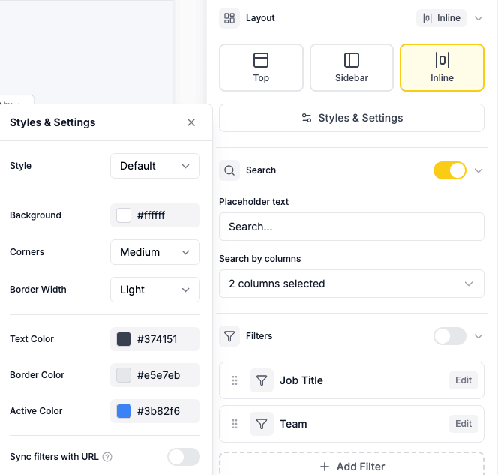
Task: Click the Team filter funnel icon
Action: (x=261, y=424)
